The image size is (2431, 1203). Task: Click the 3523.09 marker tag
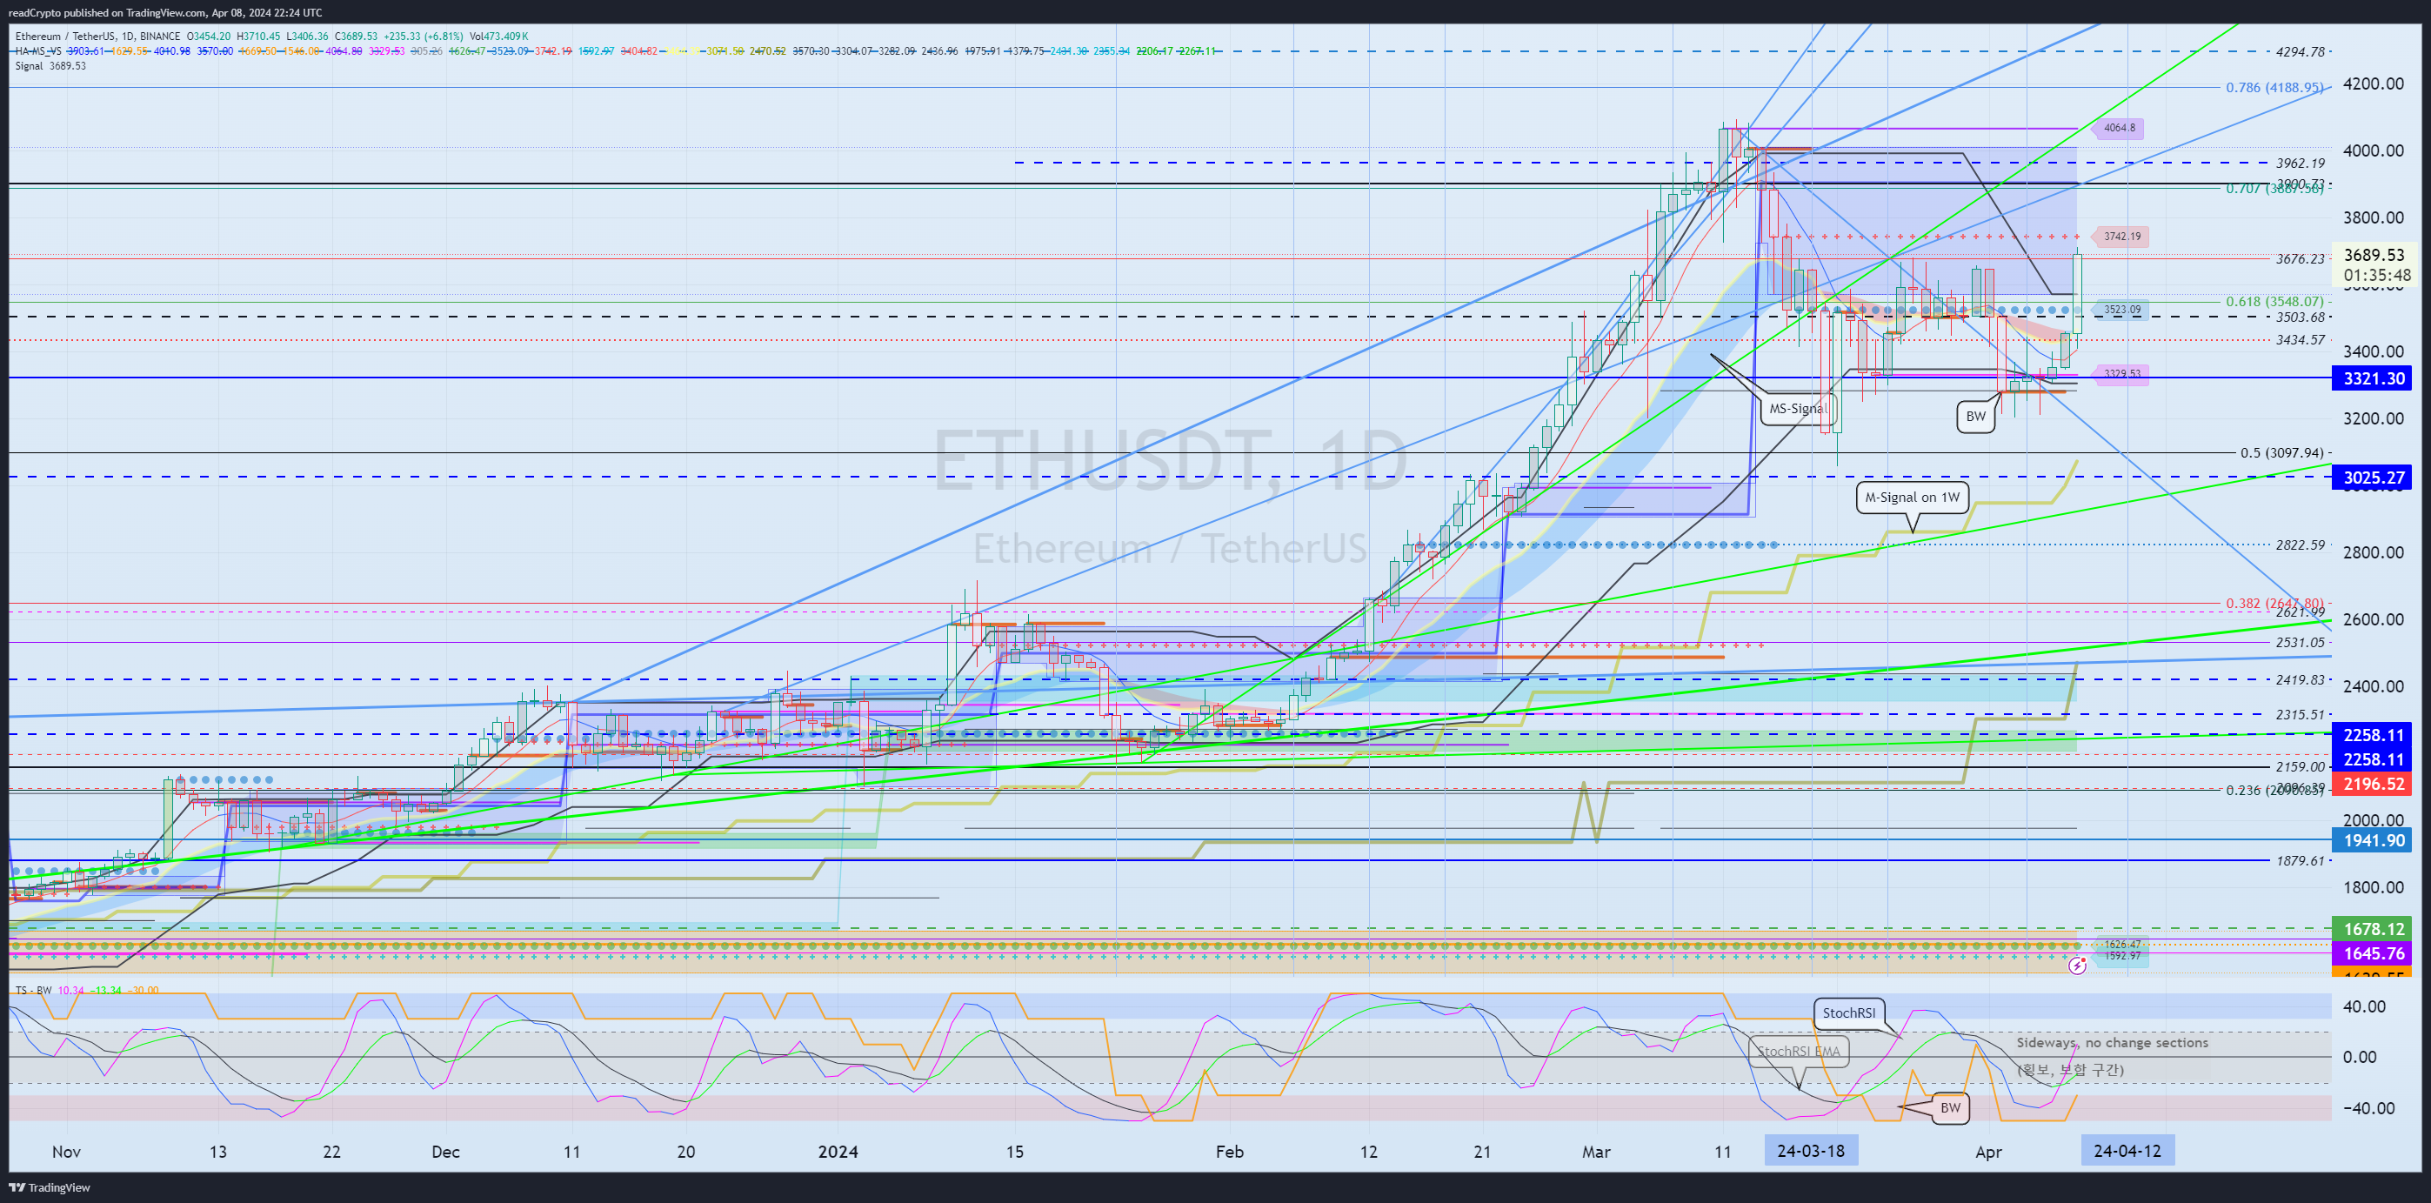point(2121,310)
